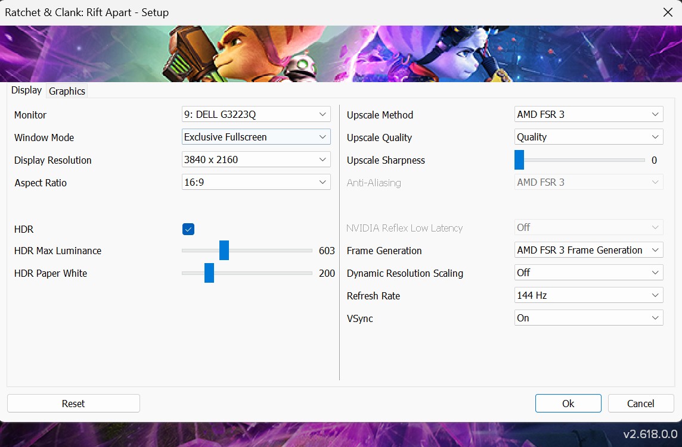Viewport: 682px width, 447px height.
Task: Click the "Upscale Method" label
Action: (380, 115)
